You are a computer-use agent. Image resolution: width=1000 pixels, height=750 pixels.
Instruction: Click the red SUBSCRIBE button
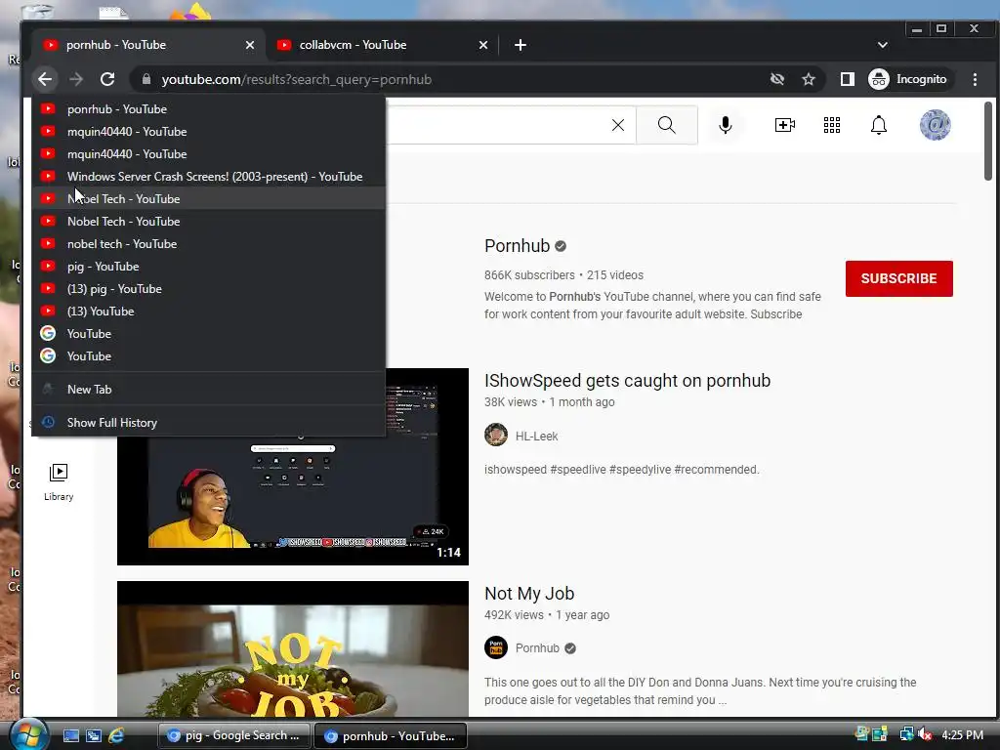pos(898,278)
